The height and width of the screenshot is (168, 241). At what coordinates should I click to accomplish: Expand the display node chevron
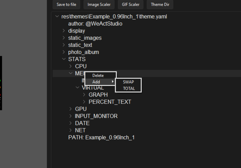[x=64, y=31]
